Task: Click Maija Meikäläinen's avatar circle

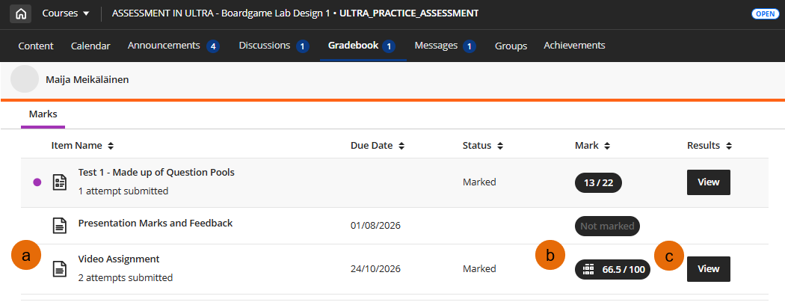Action: click(x=25, y=79)
